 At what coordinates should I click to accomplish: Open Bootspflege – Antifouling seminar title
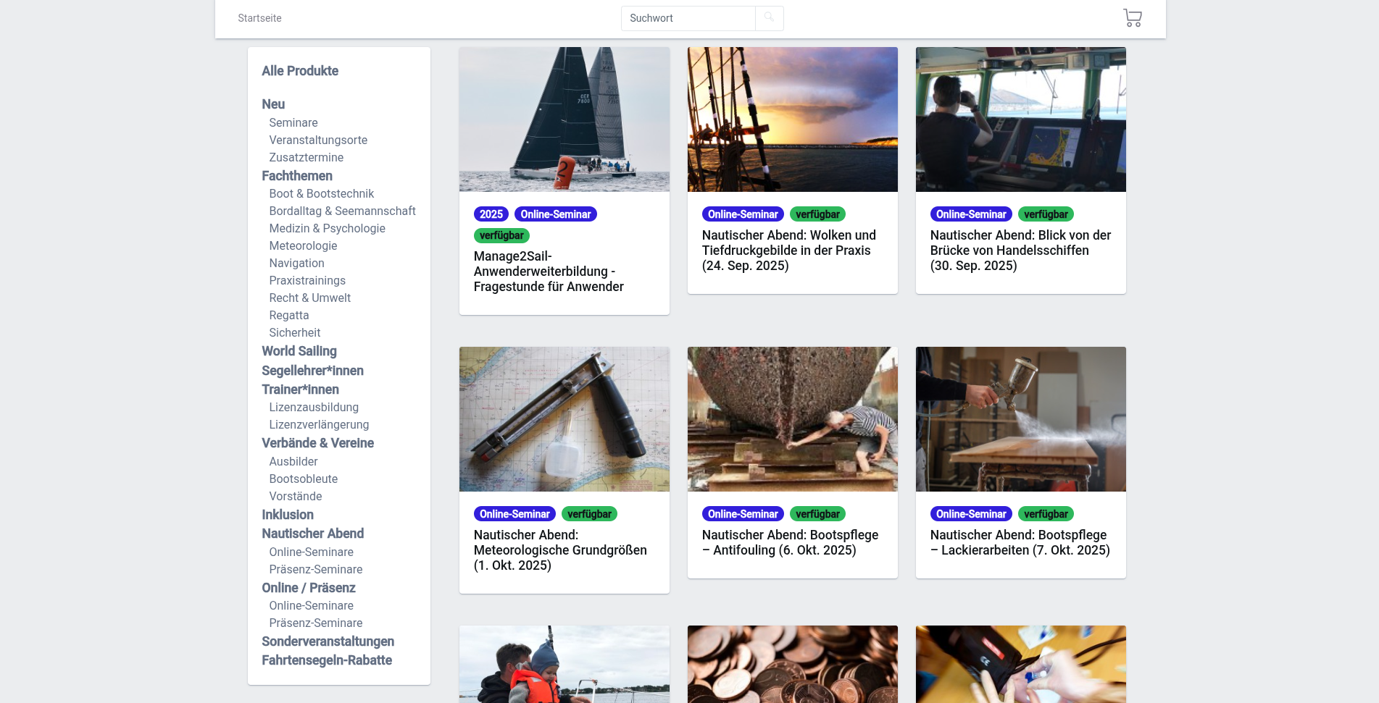(x=789, y=543)
